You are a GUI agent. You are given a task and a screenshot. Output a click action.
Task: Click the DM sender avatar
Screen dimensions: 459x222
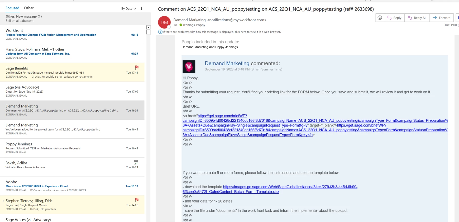(x=164, y=23)
